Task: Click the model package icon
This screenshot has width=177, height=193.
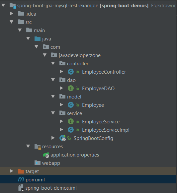Action: pos(62,96)
